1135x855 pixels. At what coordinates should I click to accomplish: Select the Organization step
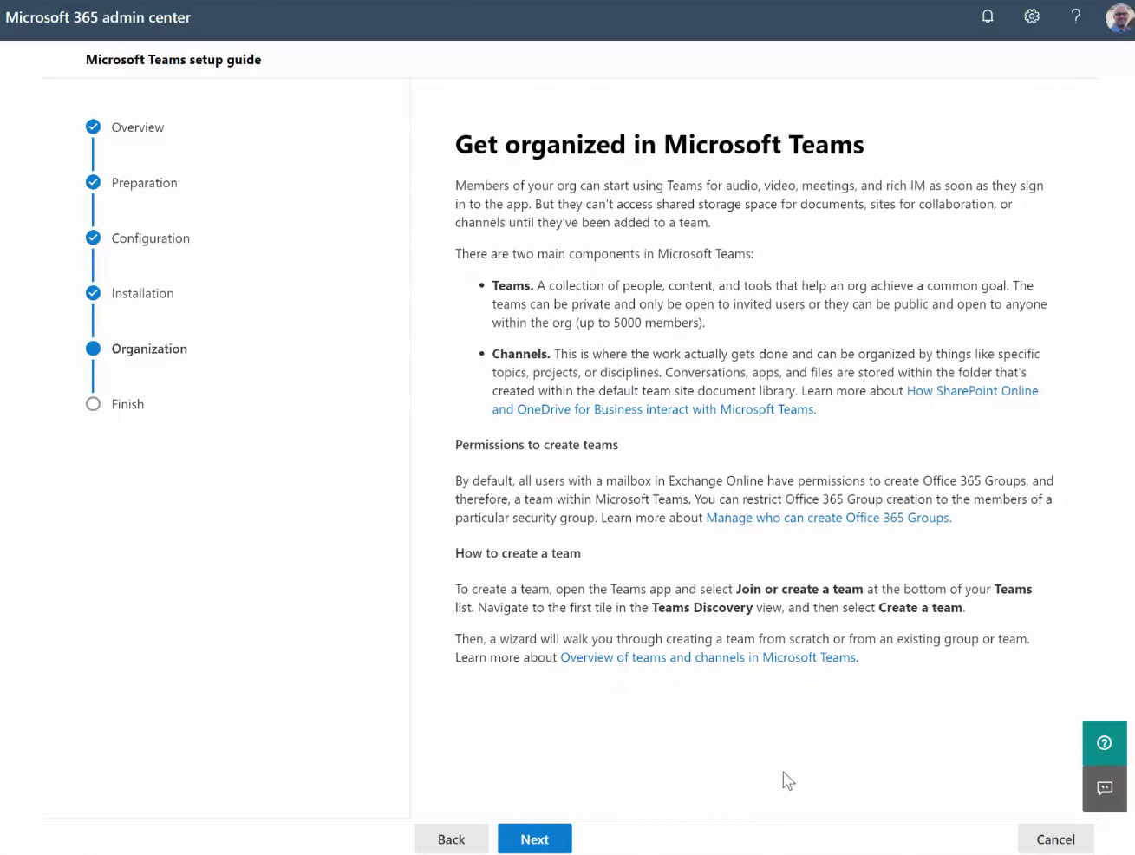click(x=149, y=349)
